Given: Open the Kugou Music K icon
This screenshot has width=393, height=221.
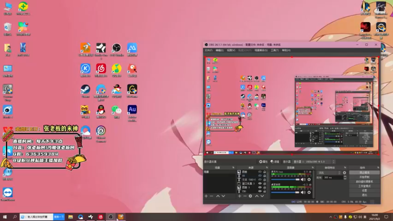Looking at the screenshot, I should (85, 70).
